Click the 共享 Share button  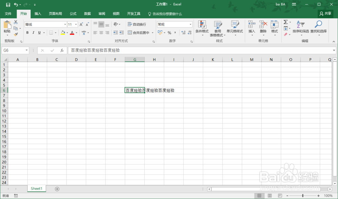click(x=325, y=14)
